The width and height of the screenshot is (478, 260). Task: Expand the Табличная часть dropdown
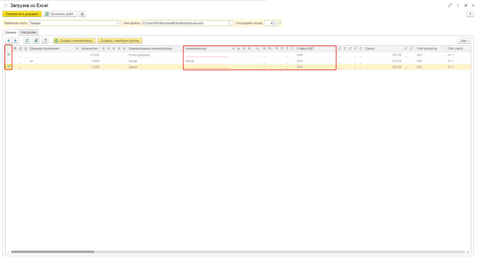119,23
